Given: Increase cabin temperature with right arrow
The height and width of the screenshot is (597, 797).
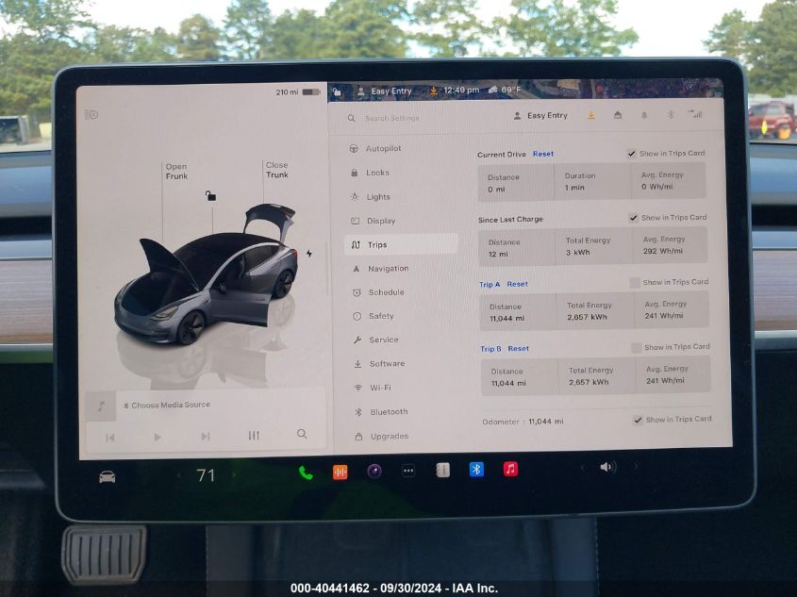Looking at the screenshot, I should [235, 476].
